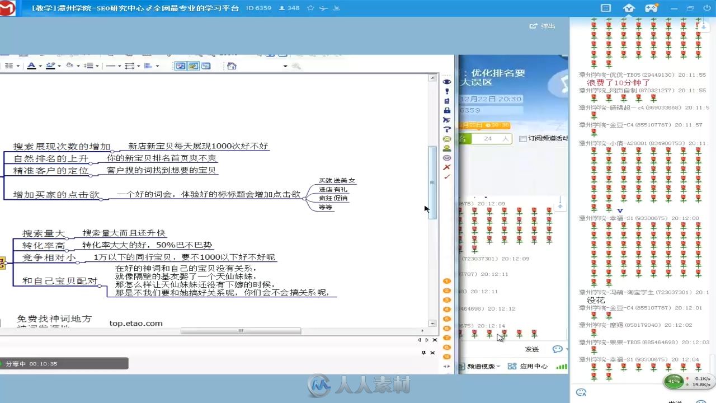
Task: Open bullet list dropdown arrow
Action: pos(97,66)
